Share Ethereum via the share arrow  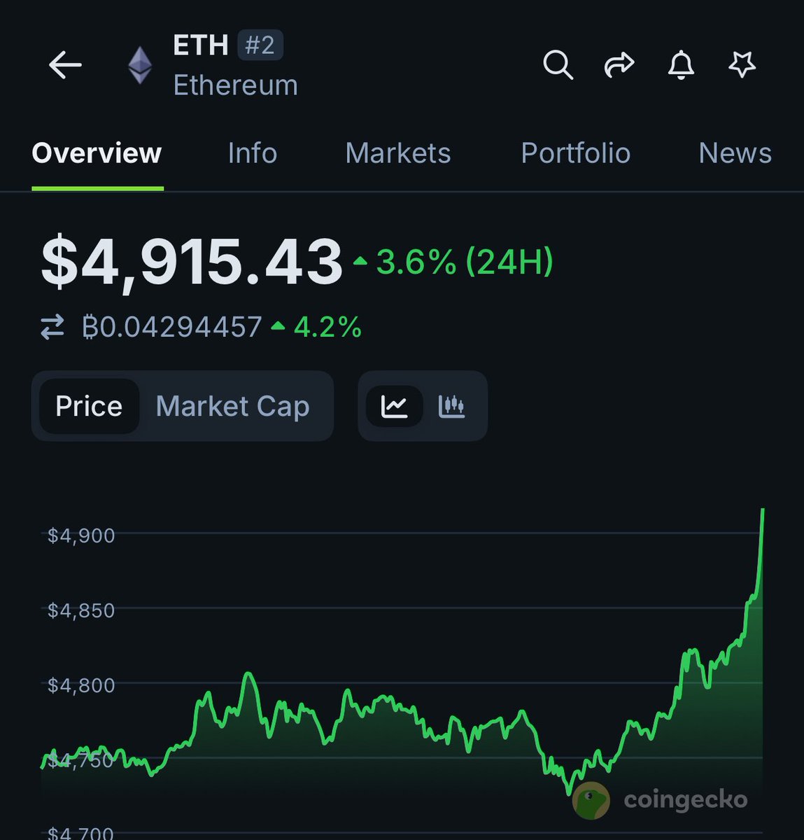click(x=619, y=65)
